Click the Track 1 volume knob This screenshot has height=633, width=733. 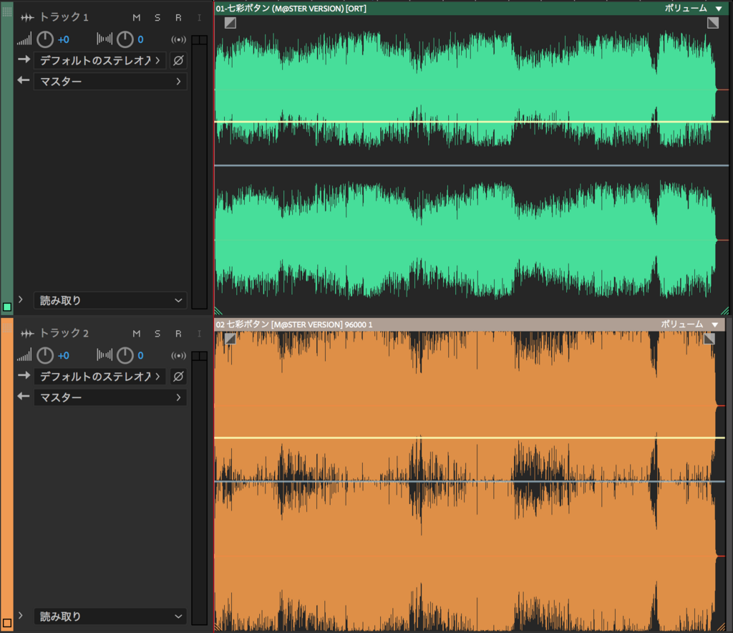click(45, 39)
